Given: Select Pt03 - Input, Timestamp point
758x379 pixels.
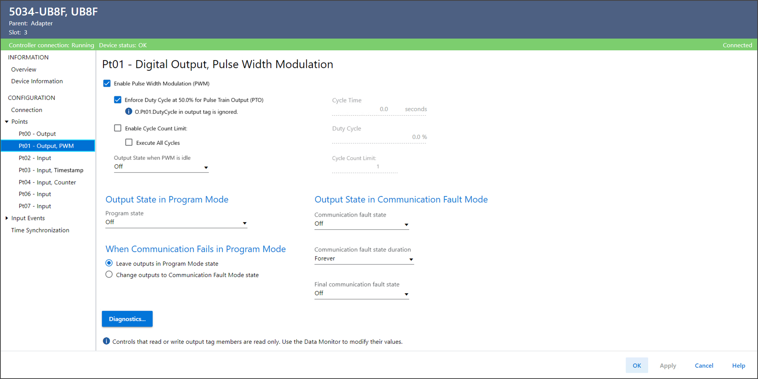Looking at the screenshot, I should click(x=51, y=170).
